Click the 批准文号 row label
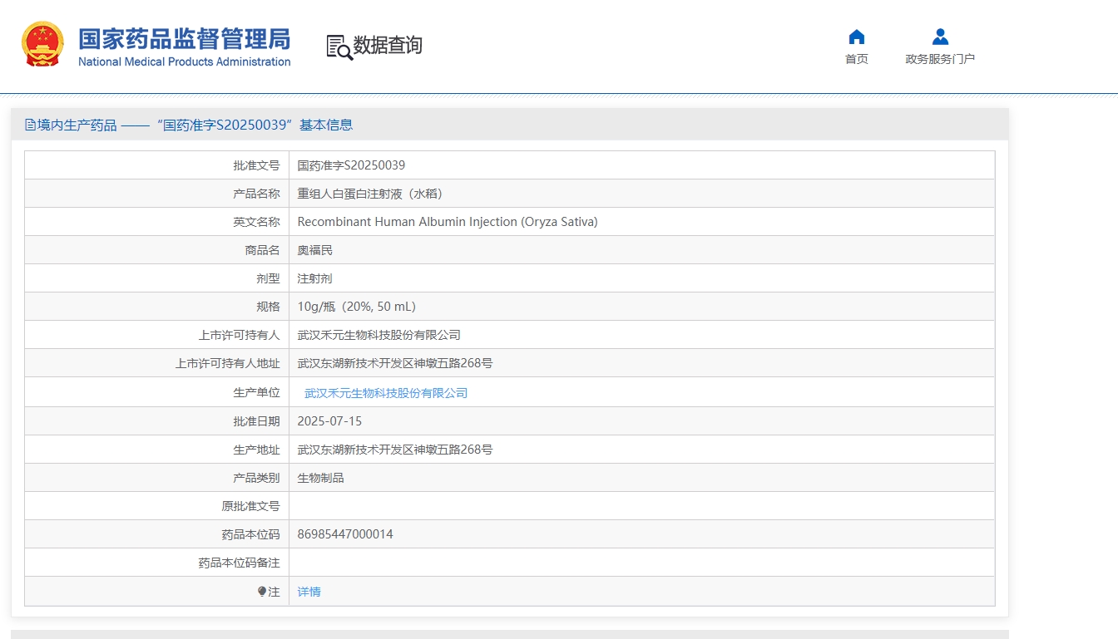The height and width of the screenshot is (639, 1118). point(256,165)
